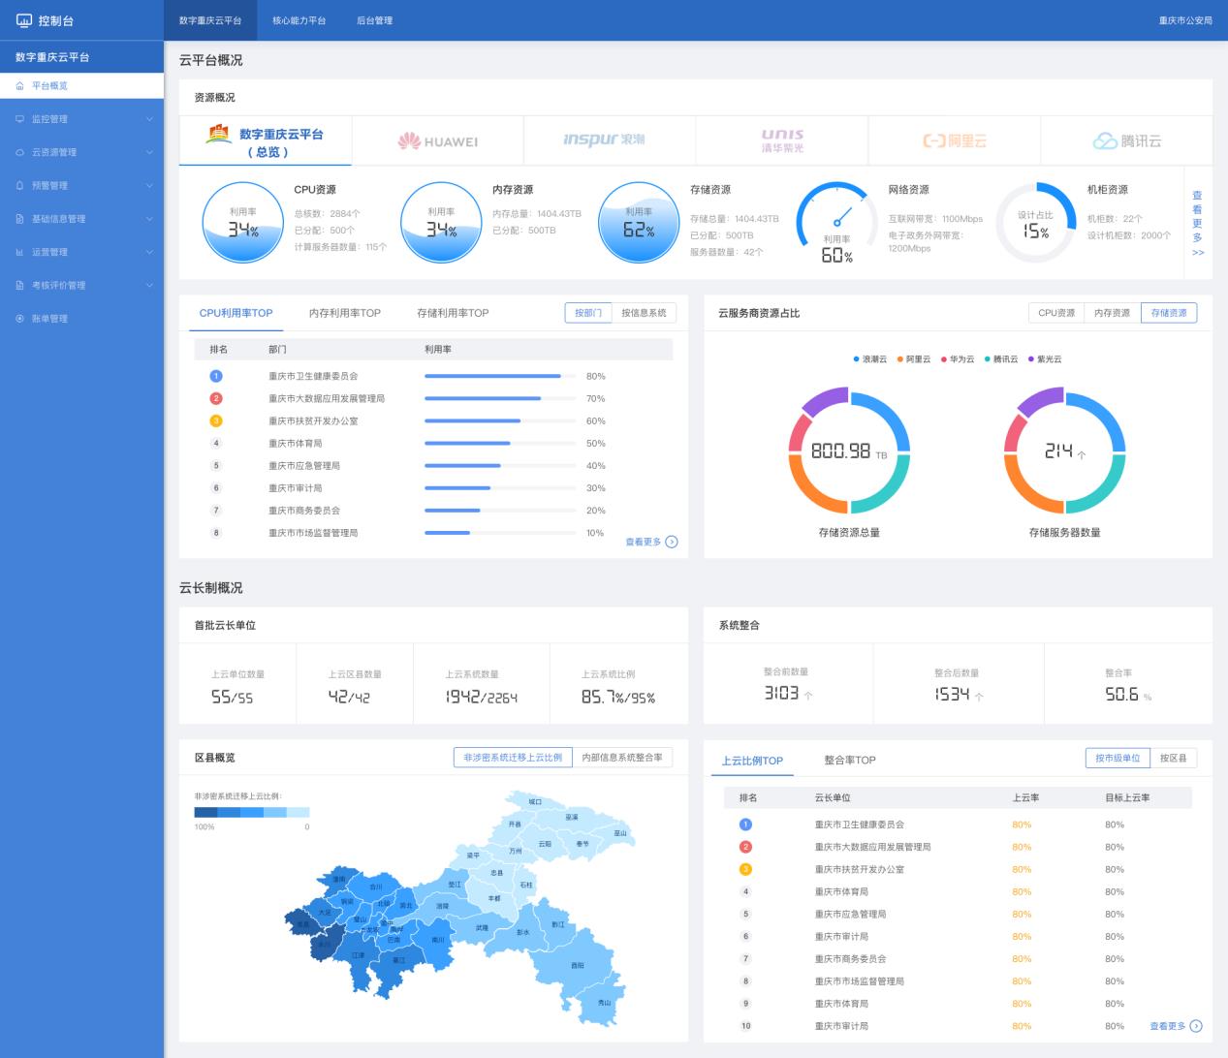1228x1058 pixels.
Task: Click the CPU资源 34% utilization gauge
Action: click(242, 222)
